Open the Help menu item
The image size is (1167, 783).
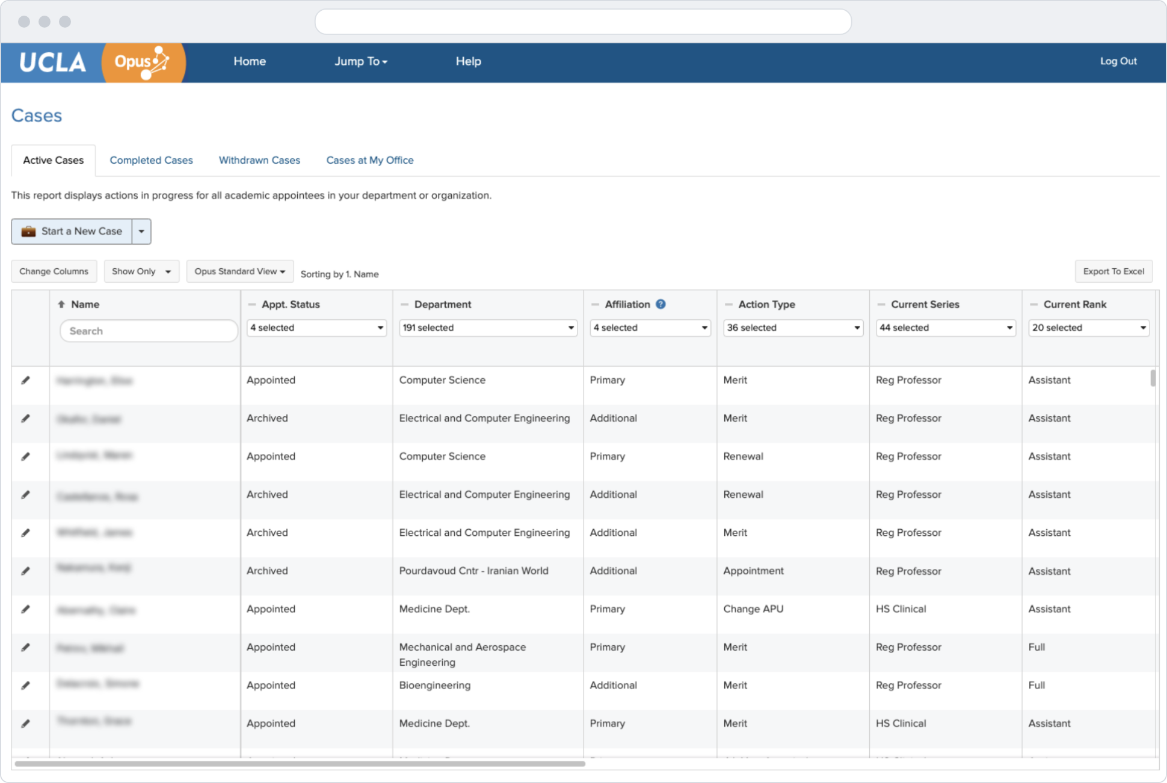point(468,61)
